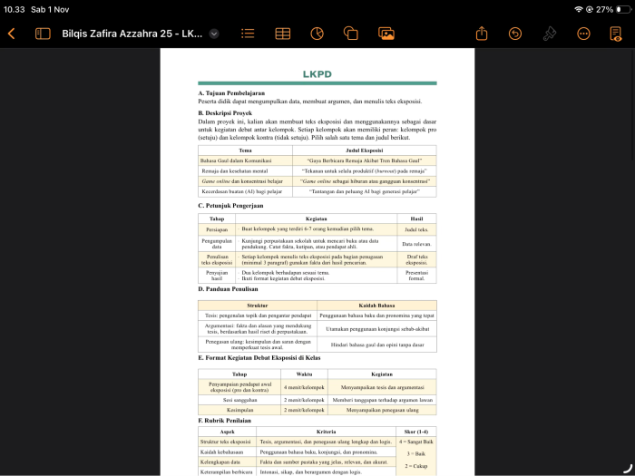635x476 pixels.
Task: Select the "Persiapan" cell in the Tahap column
Action: coord(219,229)
